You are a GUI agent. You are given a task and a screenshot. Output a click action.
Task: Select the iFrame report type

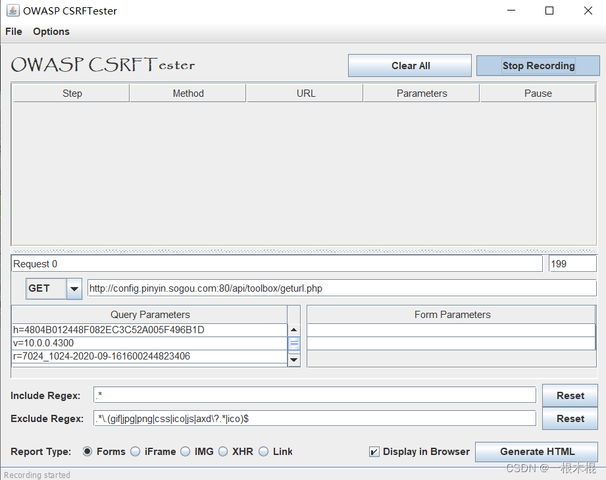tap(136, 452)
